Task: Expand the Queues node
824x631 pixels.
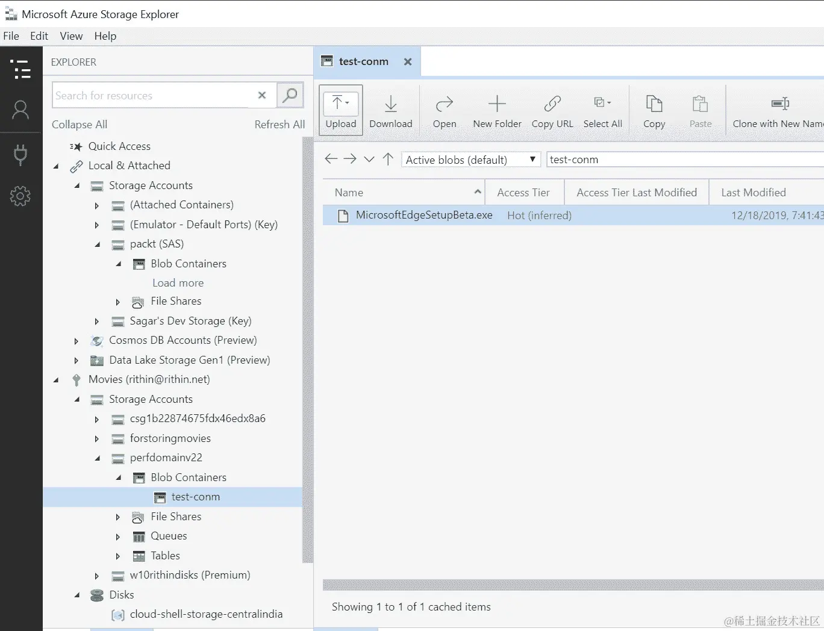Action: pos(118,536)
